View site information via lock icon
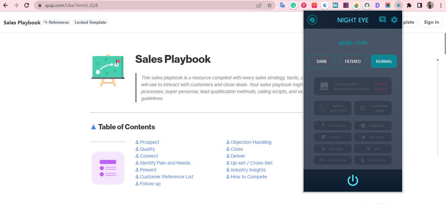 39,5
